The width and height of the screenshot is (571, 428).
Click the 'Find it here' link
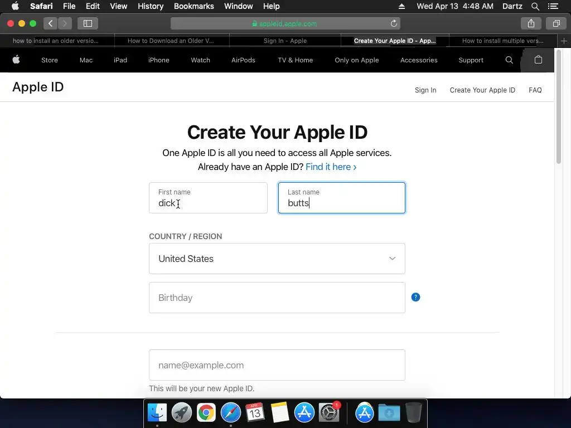[331, 167]
